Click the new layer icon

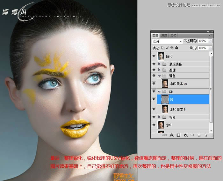pos(198,135)
